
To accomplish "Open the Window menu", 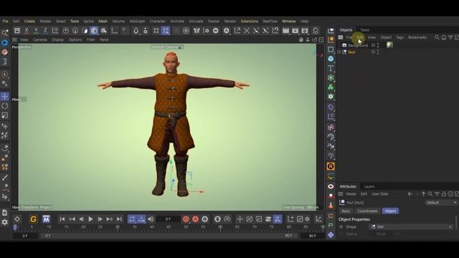I will [288, 21].
